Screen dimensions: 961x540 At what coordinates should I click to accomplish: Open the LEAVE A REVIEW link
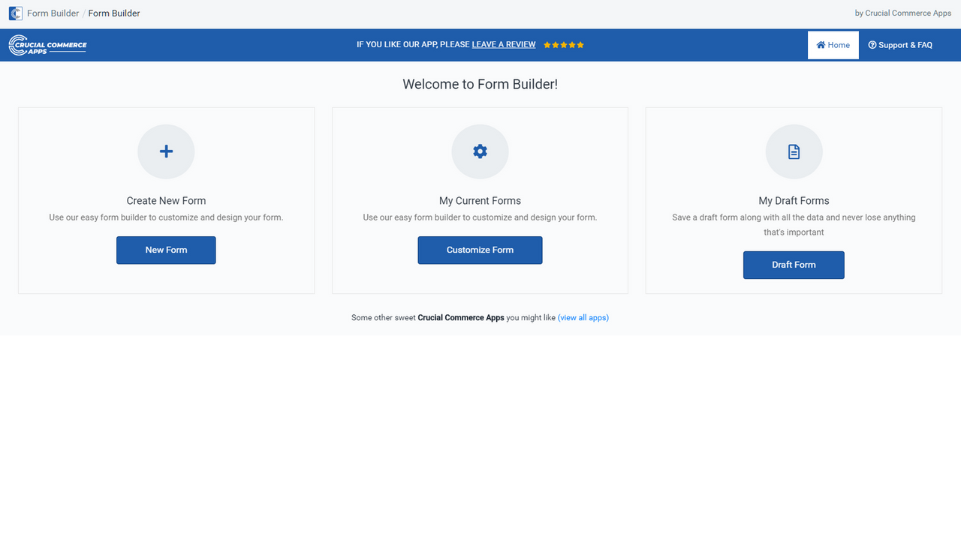(x=503, y=44)
